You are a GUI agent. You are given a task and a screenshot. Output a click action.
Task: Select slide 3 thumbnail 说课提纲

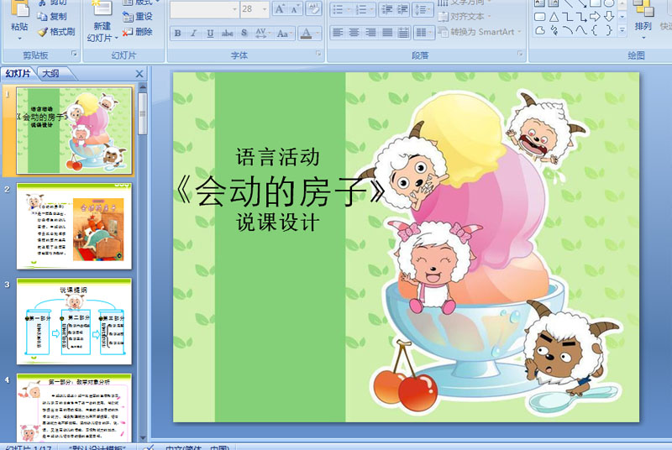74,321
